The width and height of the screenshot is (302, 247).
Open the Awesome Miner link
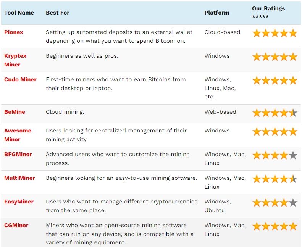(x=18, y=135)
